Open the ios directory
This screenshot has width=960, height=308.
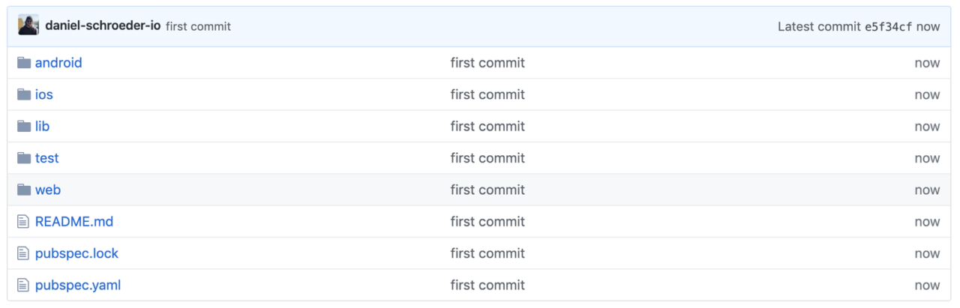[x=43, y=94]
